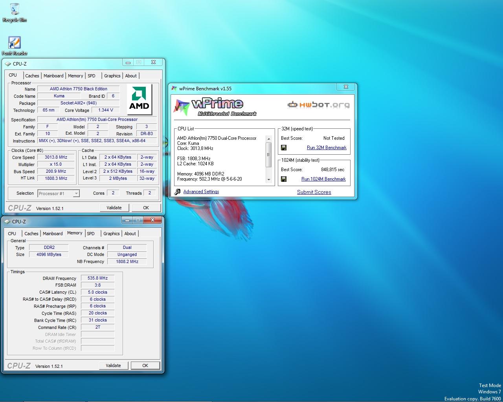
Task: Click the Core Voltage 1.344 V field
Action: [x=106, y=110]
